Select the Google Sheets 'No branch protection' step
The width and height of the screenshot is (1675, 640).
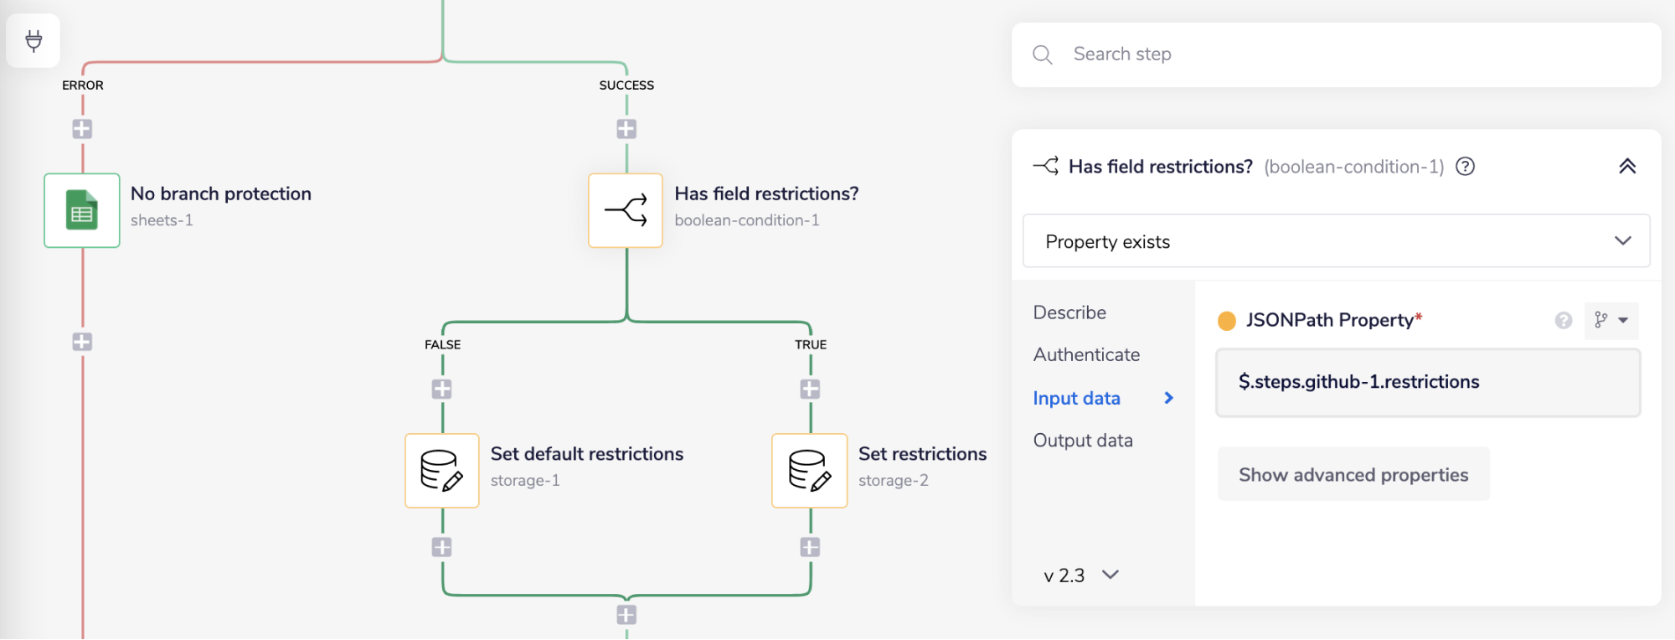click(x=82, y=210)
